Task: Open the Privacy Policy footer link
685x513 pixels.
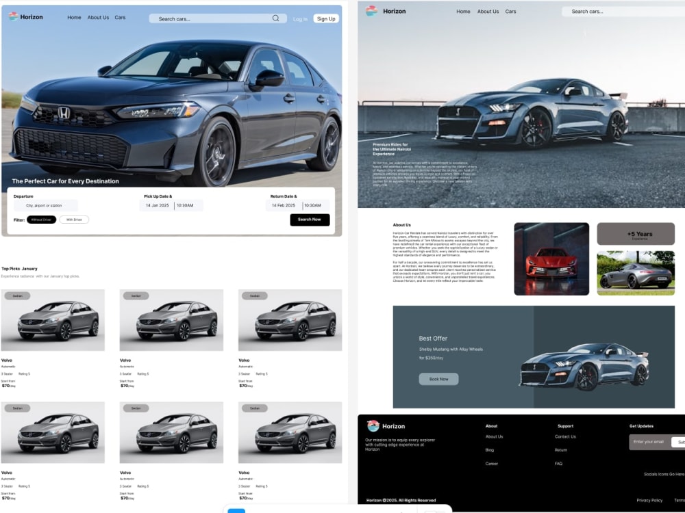Action: tap(649, 501)
